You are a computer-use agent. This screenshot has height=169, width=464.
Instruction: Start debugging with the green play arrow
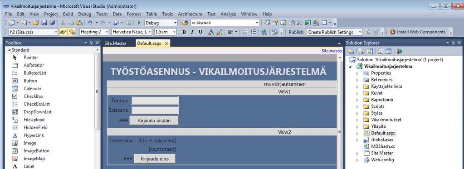(x=139, y=23)
